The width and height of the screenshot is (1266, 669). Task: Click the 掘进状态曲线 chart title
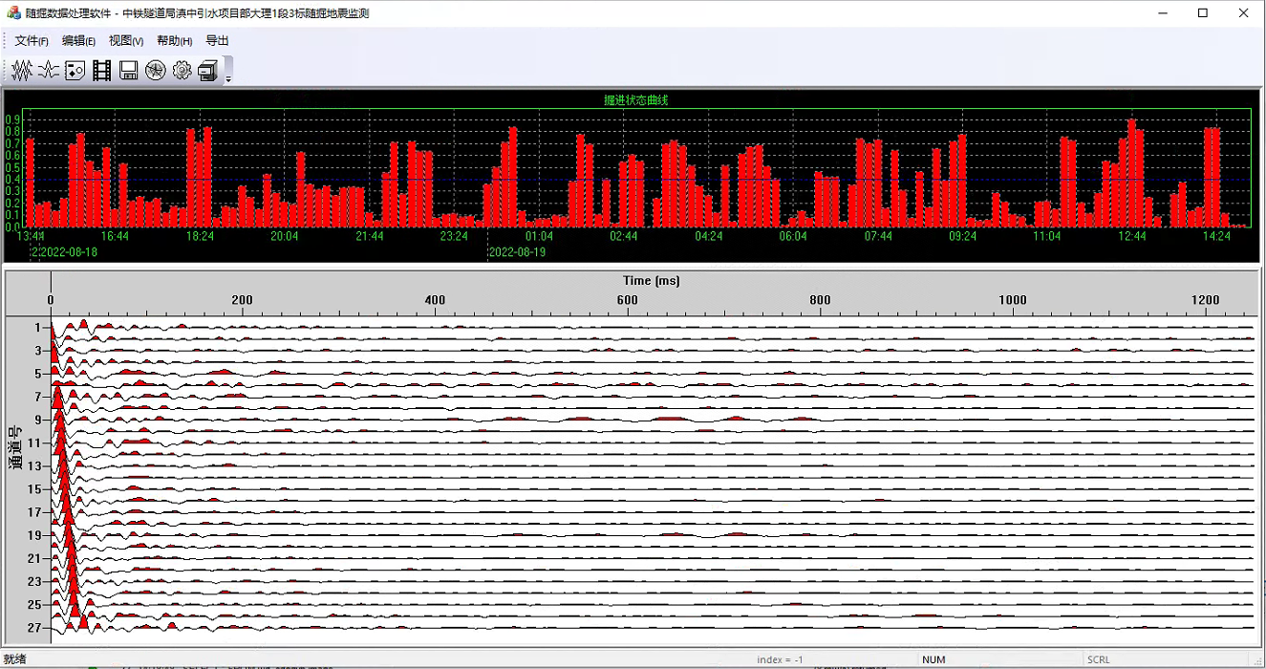(635, 100)
